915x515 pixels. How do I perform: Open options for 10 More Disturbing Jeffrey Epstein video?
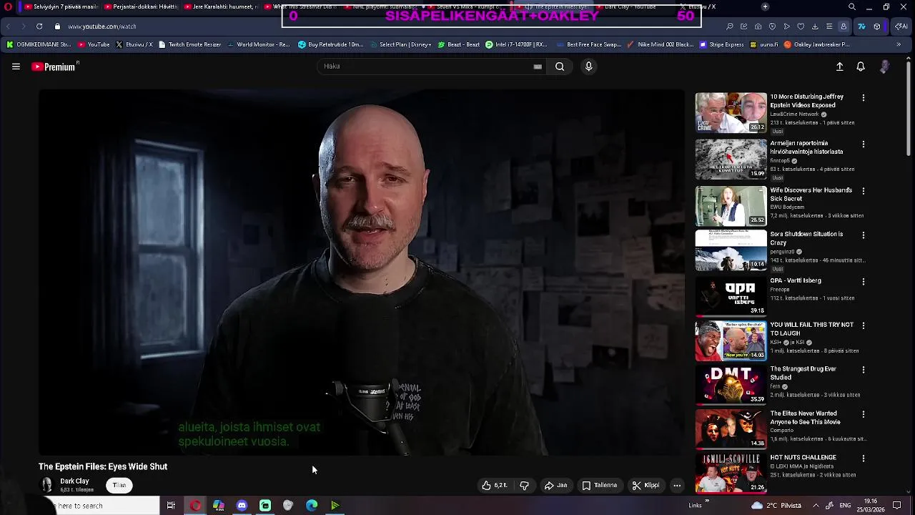coord(863,97)
